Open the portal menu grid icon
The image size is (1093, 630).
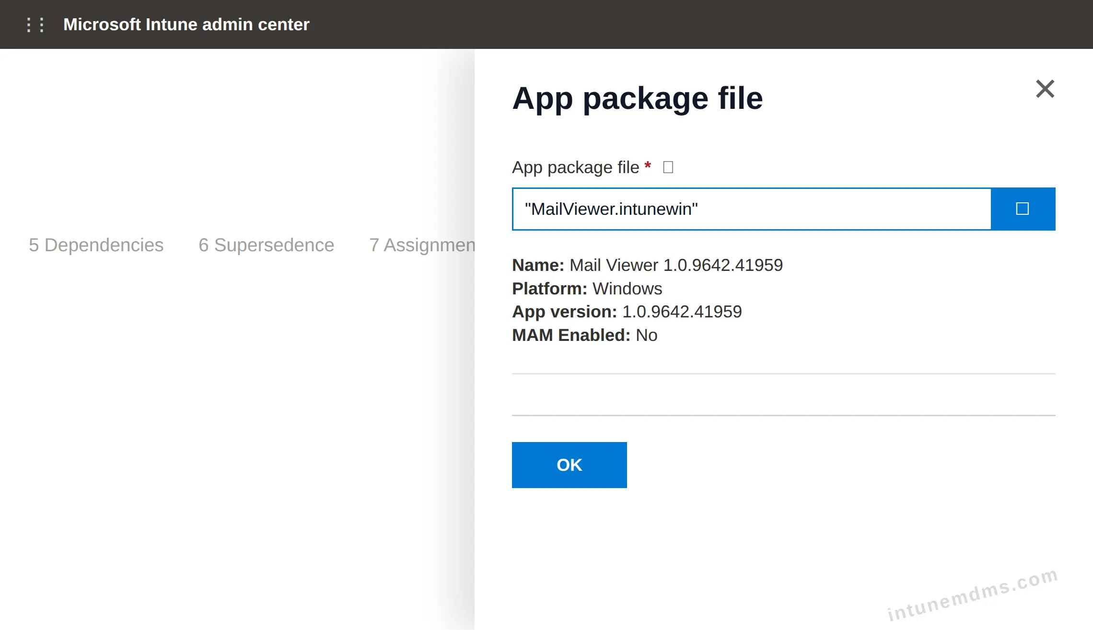35,24
